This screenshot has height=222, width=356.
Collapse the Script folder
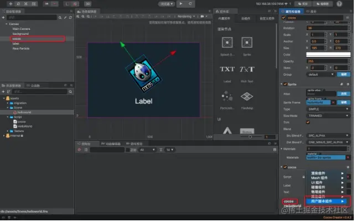(x=8, y=117)
